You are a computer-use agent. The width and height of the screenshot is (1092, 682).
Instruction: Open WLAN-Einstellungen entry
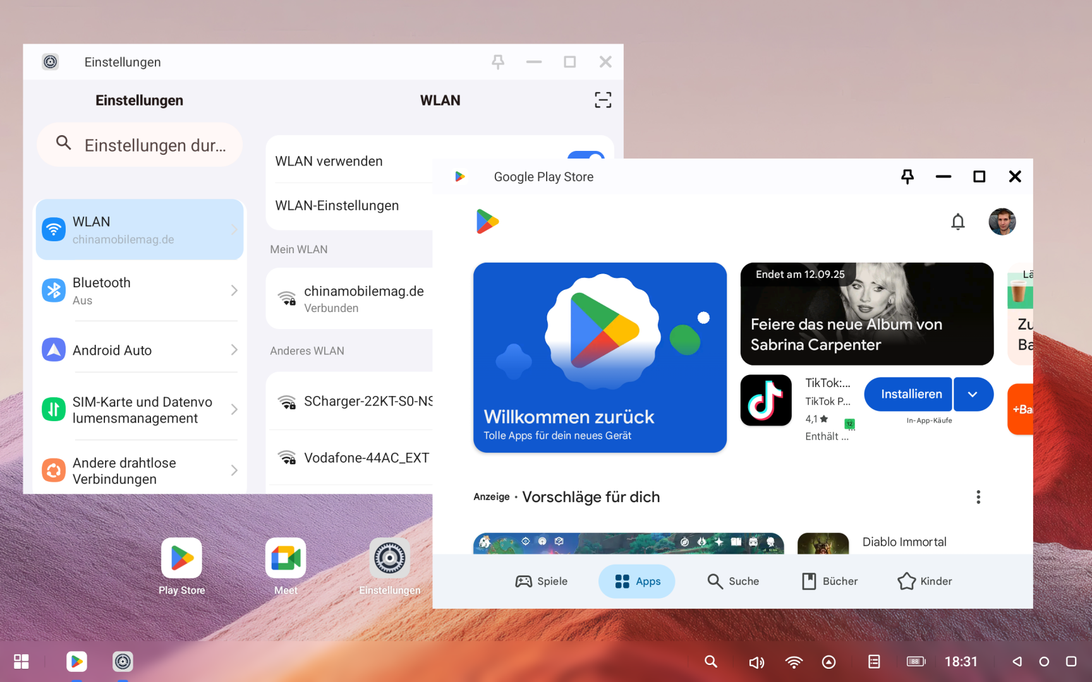pos(350,206)
